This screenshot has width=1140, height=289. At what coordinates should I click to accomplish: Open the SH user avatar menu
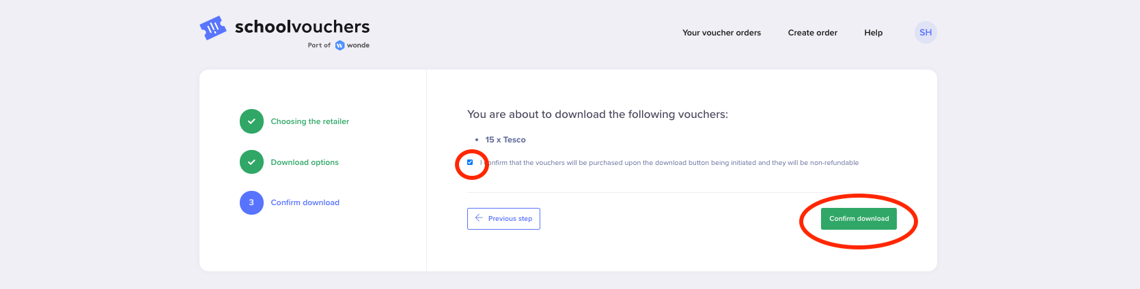(x=926, y=32)
